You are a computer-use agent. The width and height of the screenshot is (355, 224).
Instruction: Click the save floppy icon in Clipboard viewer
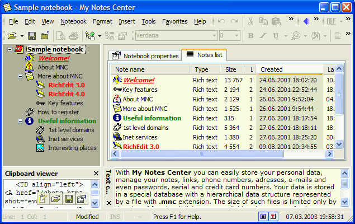pyautogui.click(x=69, y=199)
